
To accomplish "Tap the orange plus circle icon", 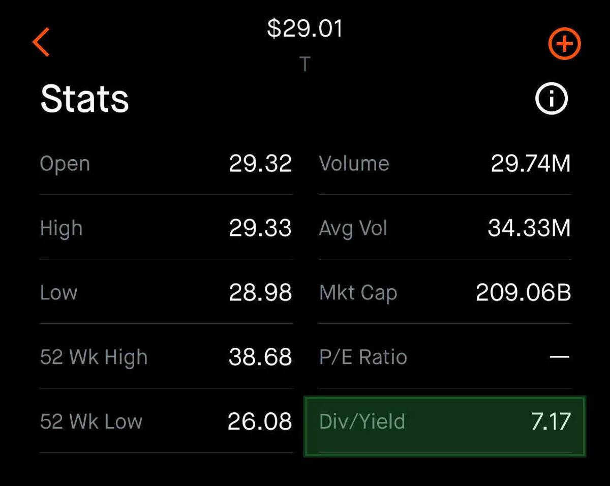I will click(564, 44).
